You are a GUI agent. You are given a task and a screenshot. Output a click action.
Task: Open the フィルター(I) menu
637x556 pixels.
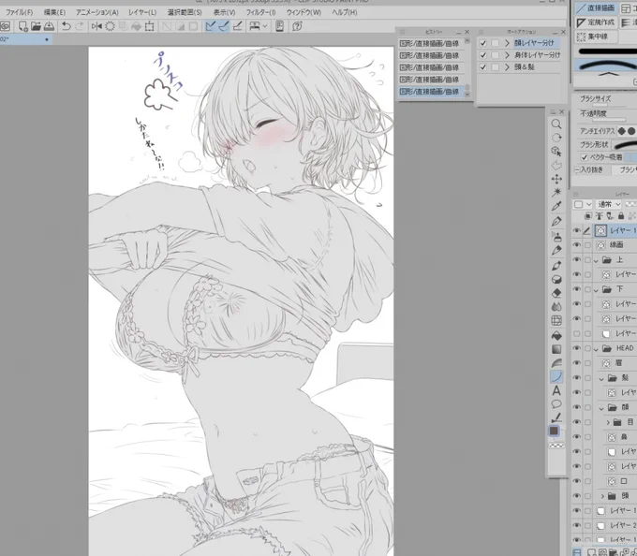(x=260, y=12)
